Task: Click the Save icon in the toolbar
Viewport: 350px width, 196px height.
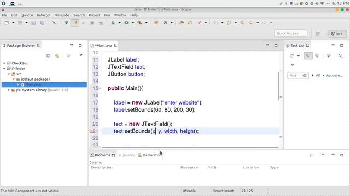Action: (x=33, y=23)
